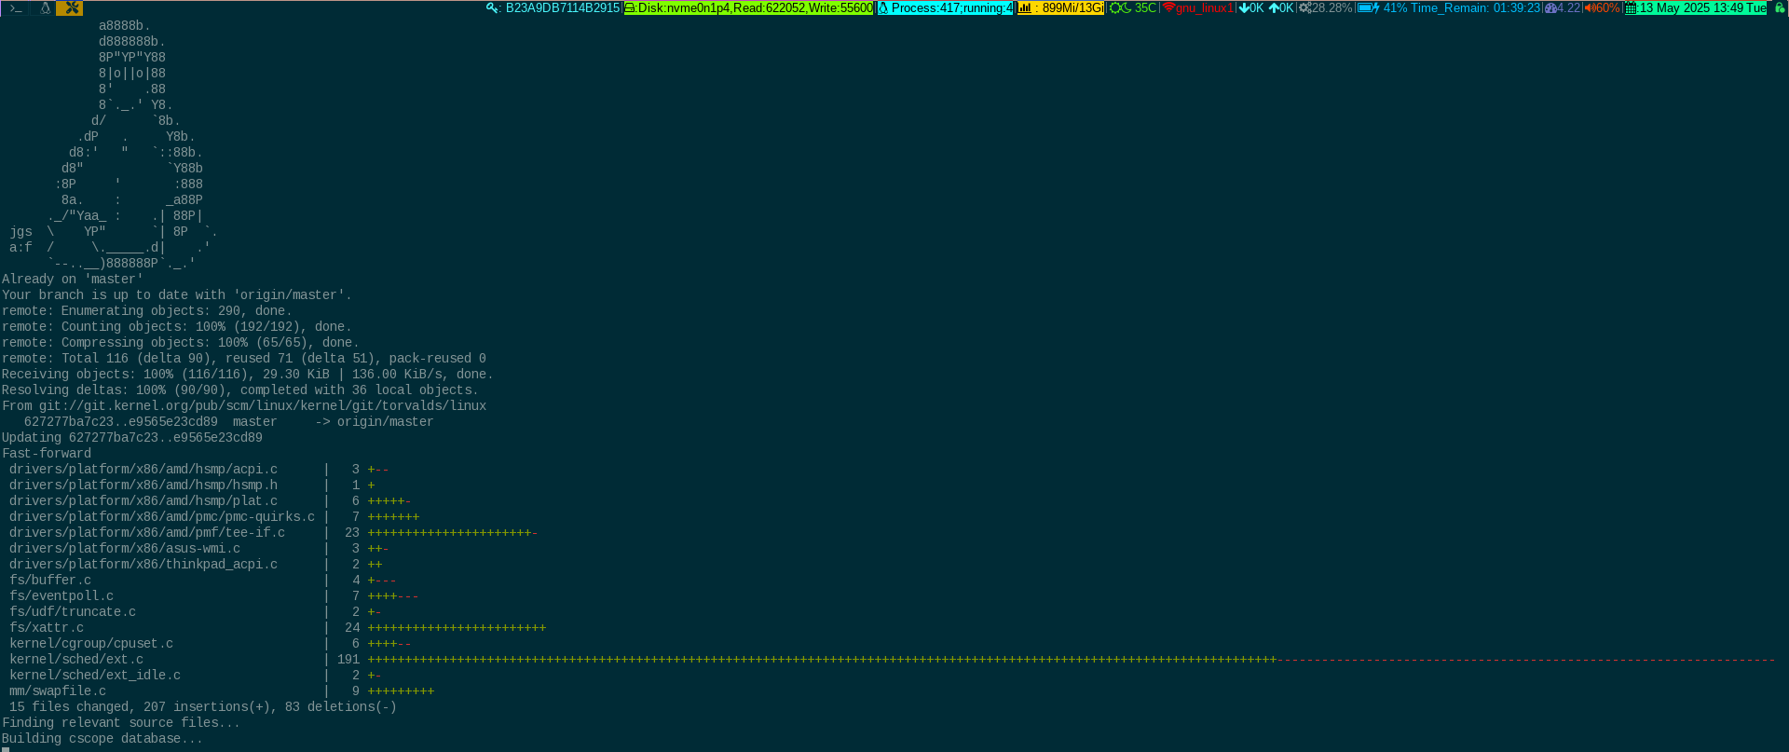Click the "Building cscope database..." line
Viewport: 1789px width, 752px height.
tap(102, 738)
